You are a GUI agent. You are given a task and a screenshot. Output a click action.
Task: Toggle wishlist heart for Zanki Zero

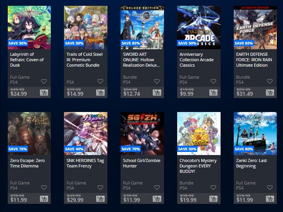(270, 188)
